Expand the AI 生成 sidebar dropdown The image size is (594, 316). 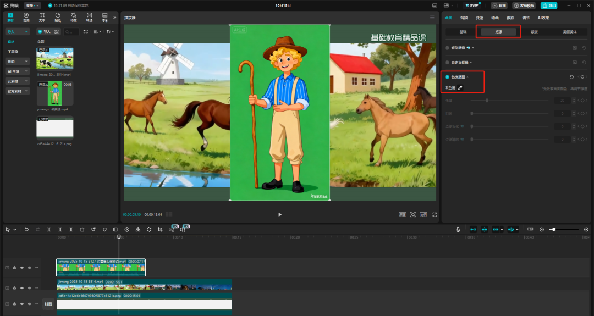pos(18,71)
